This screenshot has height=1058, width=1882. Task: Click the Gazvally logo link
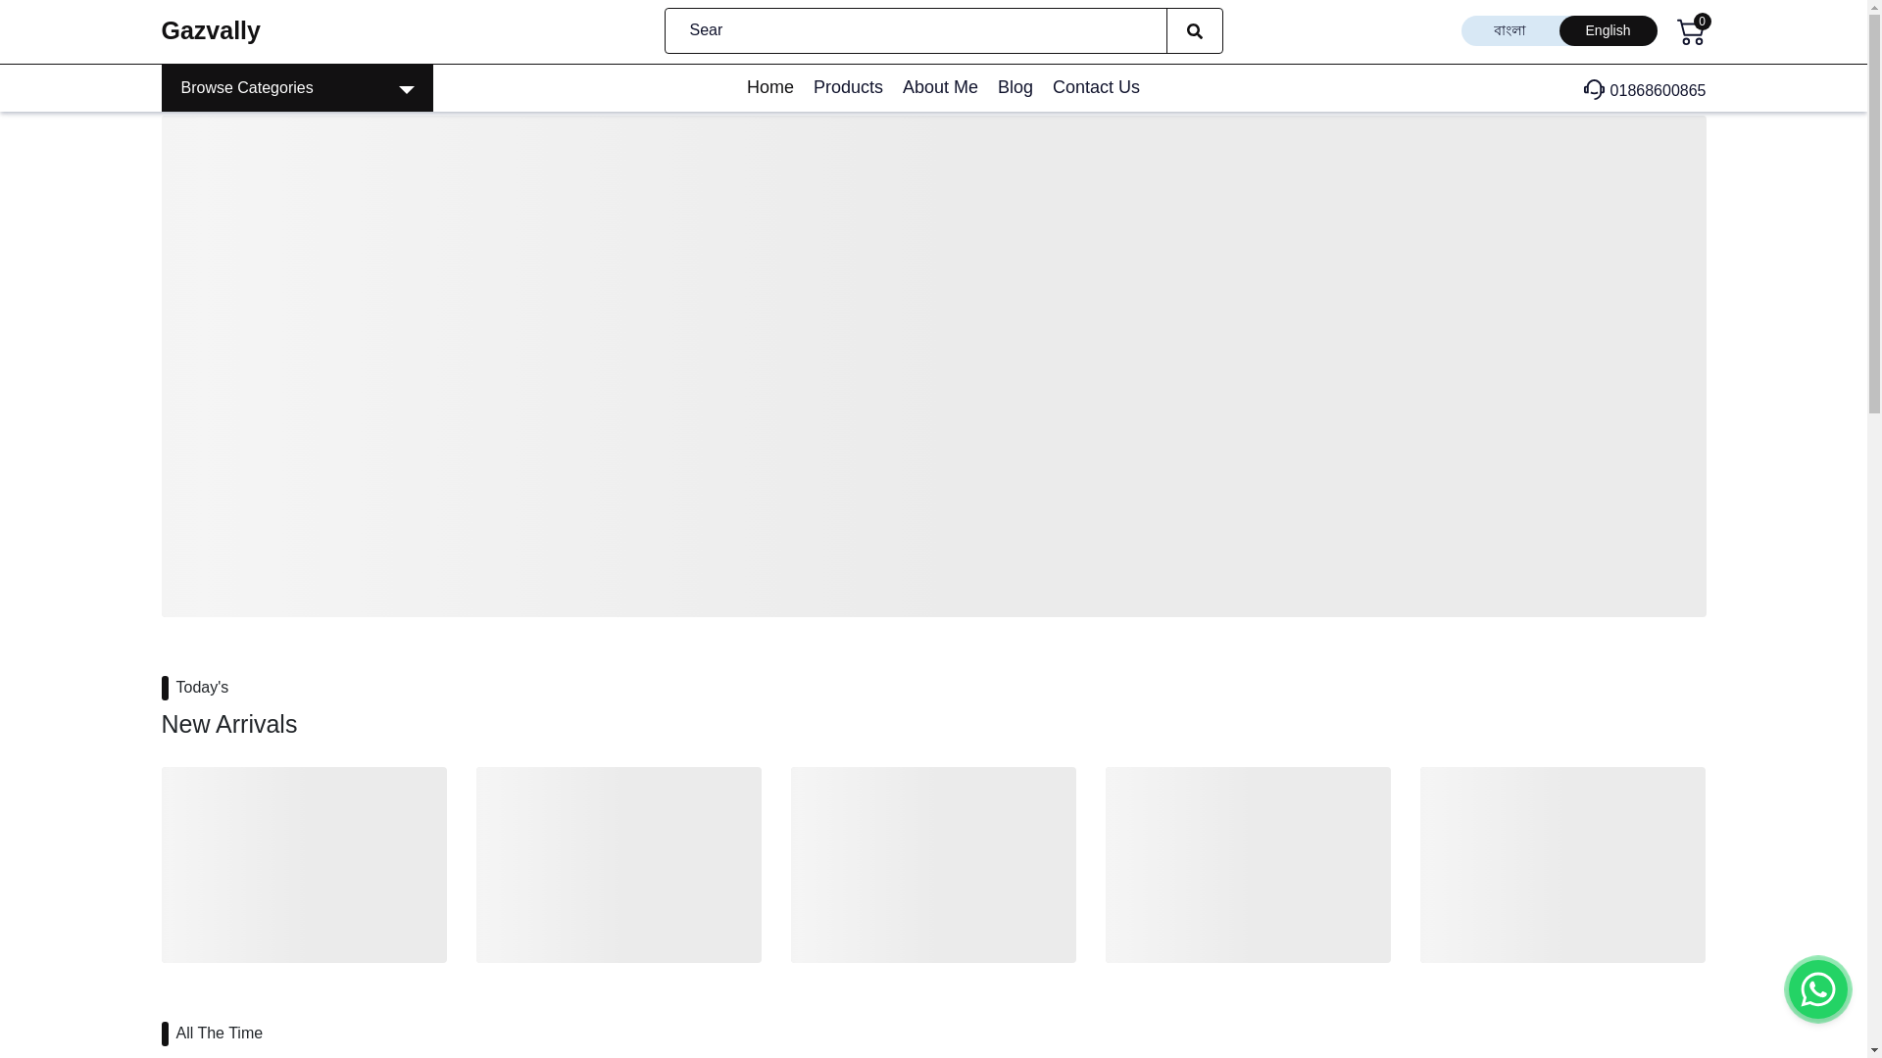click(211, 30)
